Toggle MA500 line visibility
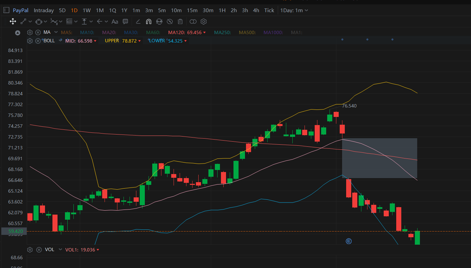 (x=247, y=32)
